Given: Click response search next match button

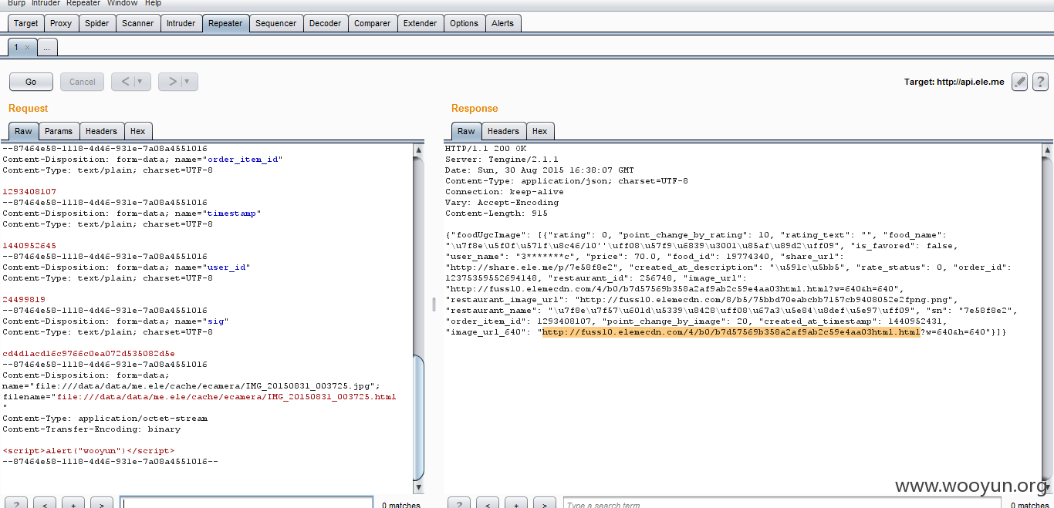Looking at the screenshot, I should coord(545,503).
